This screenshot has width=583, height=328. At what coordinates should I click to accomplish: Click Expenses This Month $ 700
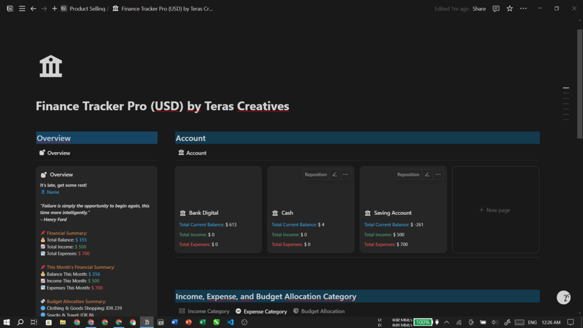(x=72, y=288)
